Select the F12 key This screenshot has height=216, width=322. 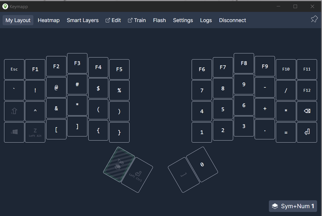(x=307, y=90)
